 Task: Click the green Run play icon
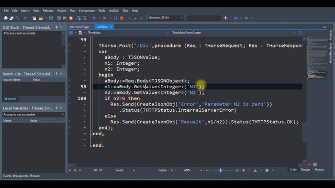[94, 18]
